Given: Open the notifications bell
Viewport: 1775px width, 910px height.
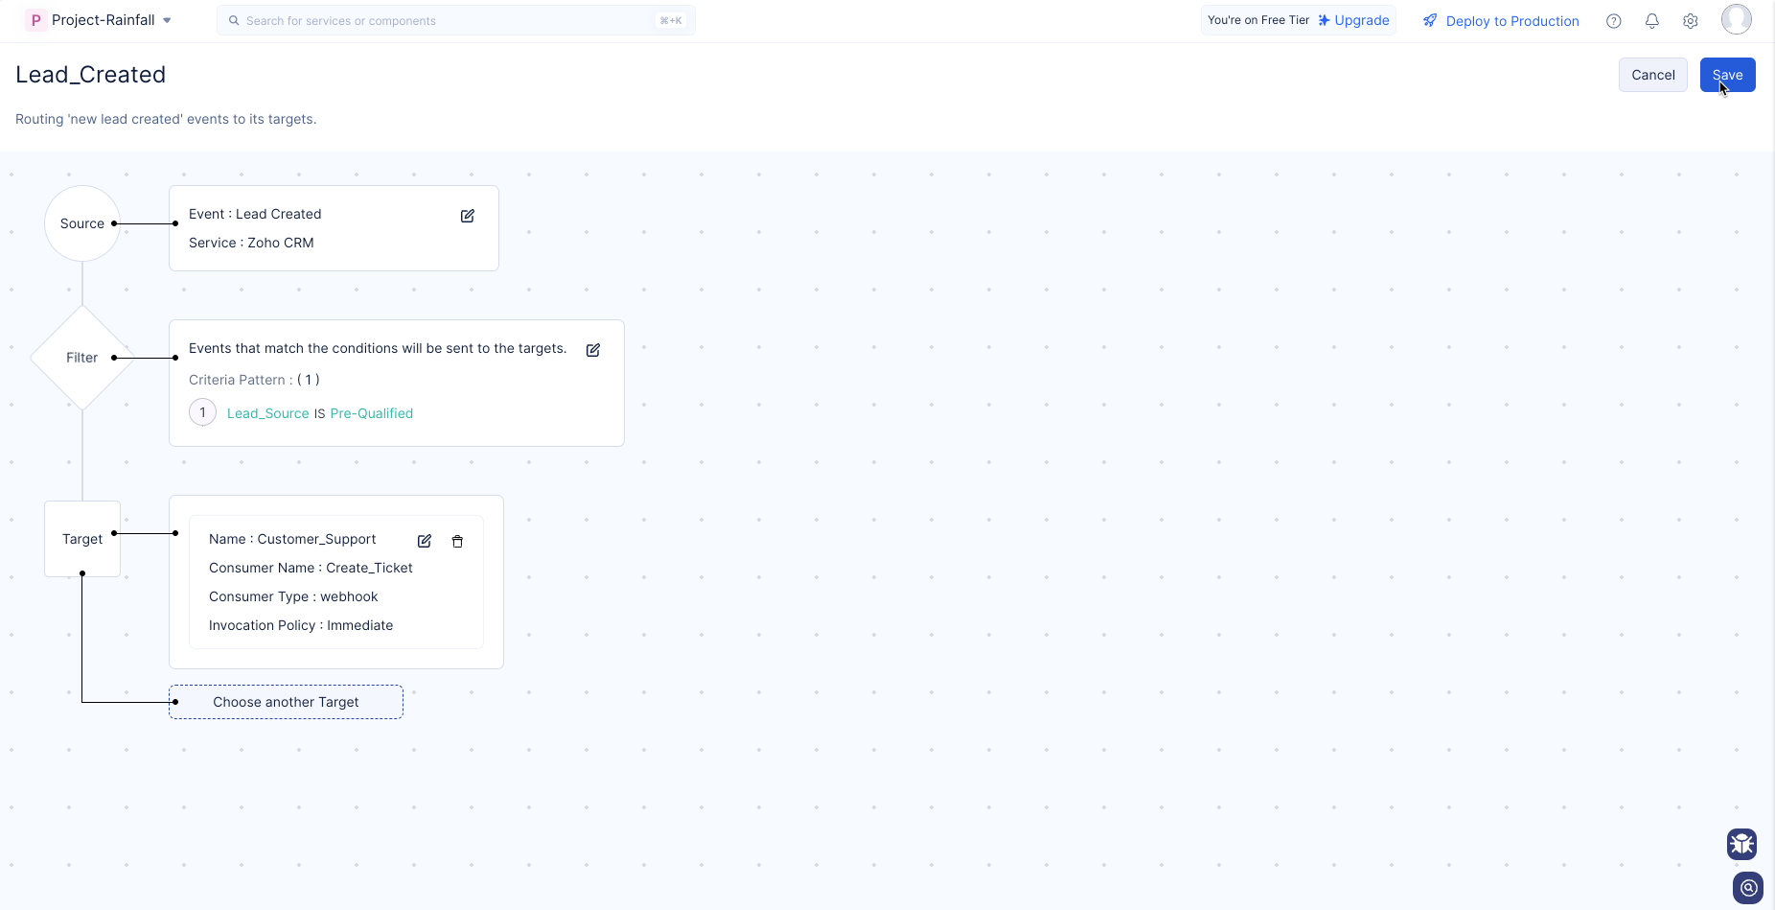Looking at the screenshot, I should (1652, 21).
